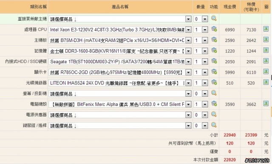Screen dimensions: 272x164
Task: Change quantity for 顯示卡 row
Action: 201,72
